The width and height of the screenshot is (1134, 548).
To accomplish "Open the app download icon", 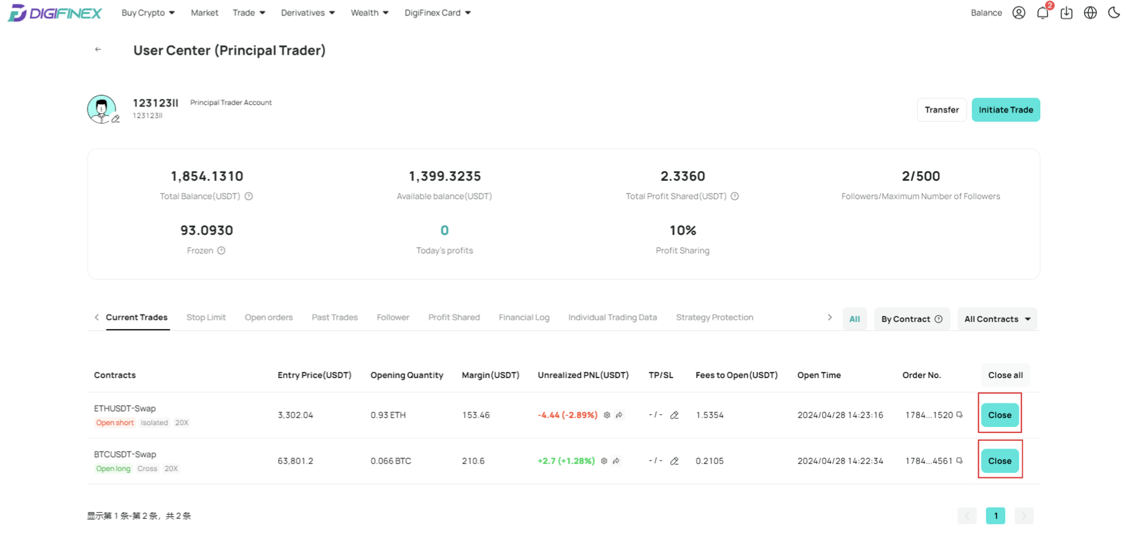I will 1066,13.
